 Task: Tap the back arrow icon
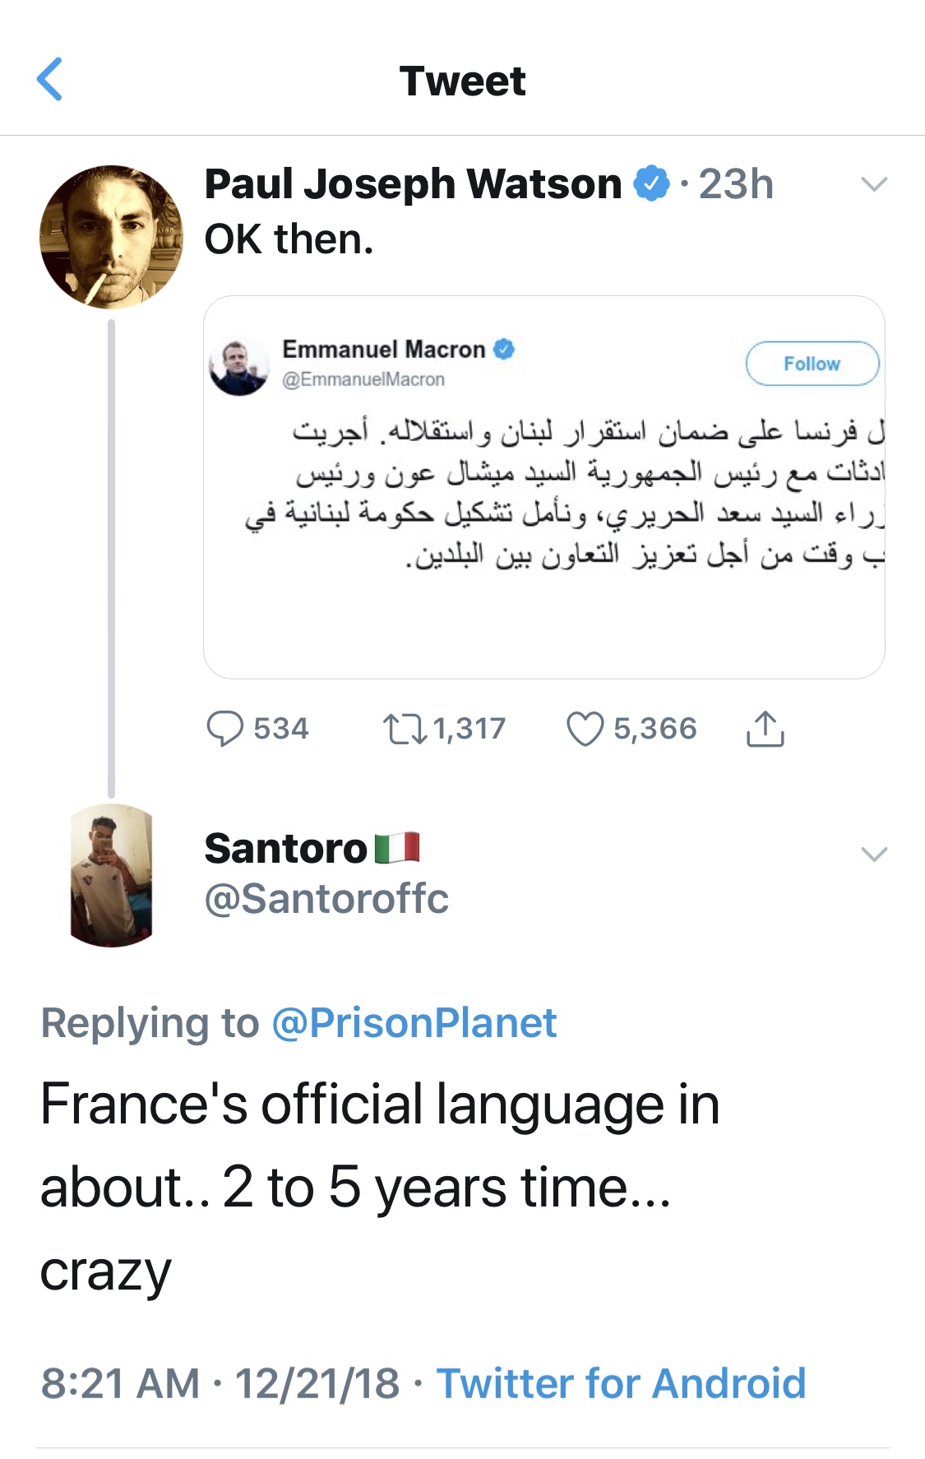tap(50, 80)
